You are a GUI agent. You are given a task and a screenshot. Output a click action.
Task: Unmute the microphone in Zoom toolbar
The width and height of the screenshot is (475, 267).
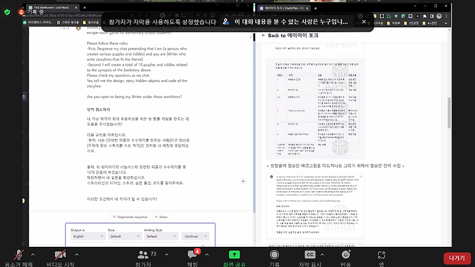pyautogui.click(x=19, y=255)
